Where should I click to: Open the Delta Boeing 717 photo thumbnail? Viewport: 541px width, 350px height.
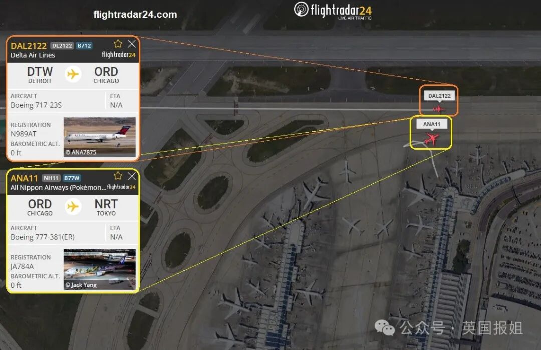coord(99,137)
